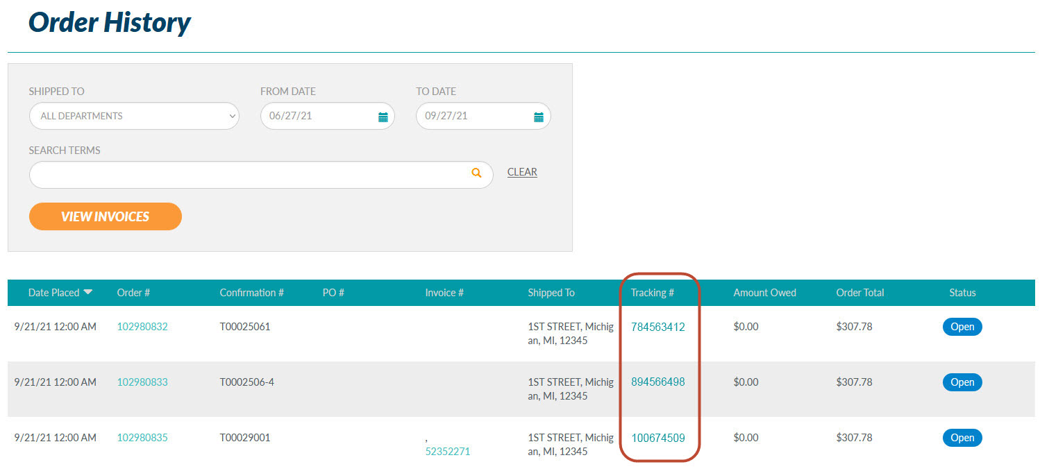Click the To Date field 09/27/21
The width and height of the screenshot is (1040, 469).
point(483,116)
